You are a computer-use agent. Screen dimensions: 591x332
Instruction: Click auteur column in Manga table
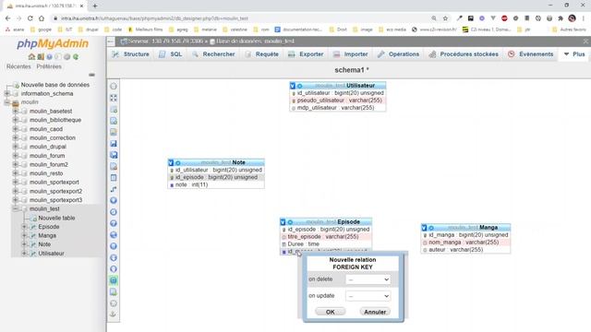tap(465, 250)
